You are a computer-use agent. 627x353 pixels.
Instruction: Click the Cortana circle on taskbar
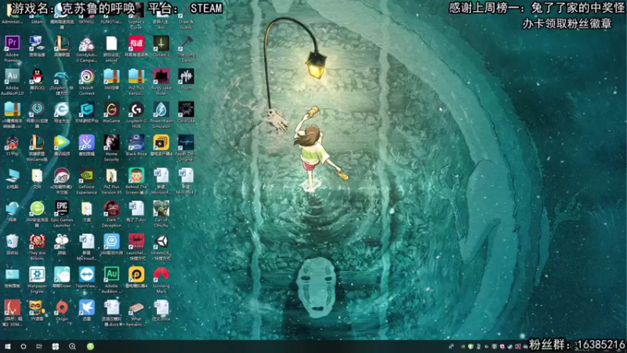tap(24, 347)
